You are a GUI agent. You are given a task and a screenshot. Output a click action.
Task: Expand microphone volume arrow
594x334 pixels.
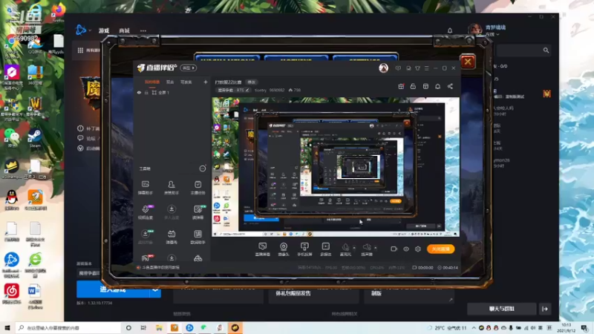point(354,248)
